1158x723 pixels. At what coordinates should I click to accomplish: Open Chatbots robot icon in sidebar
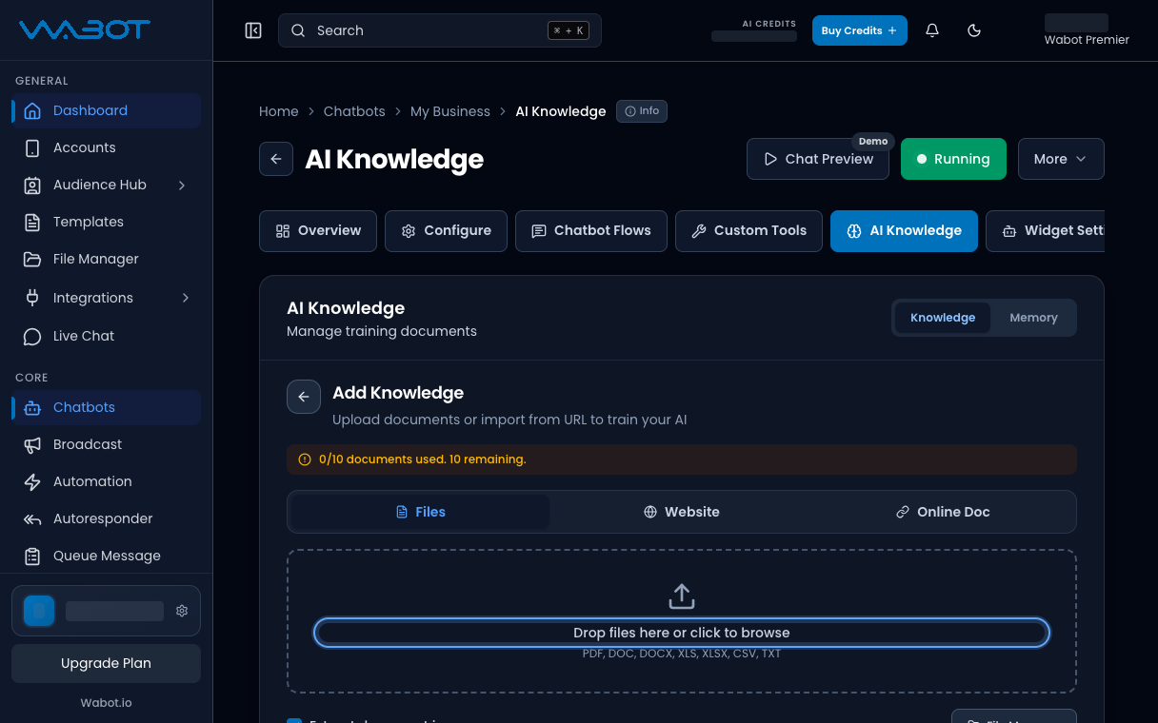click(x=32, y=407)
